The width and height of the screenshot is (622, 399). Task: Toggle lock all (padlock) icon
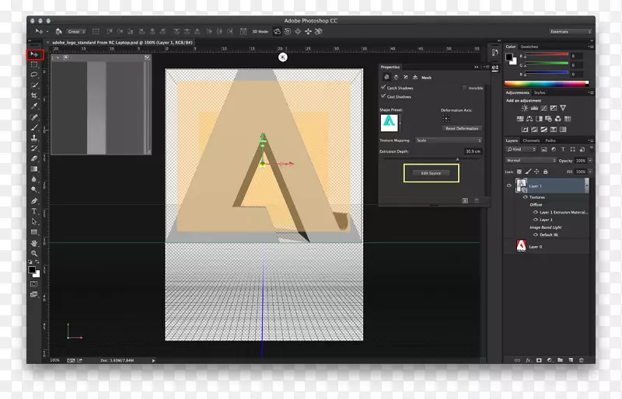[x=546, y=172]
